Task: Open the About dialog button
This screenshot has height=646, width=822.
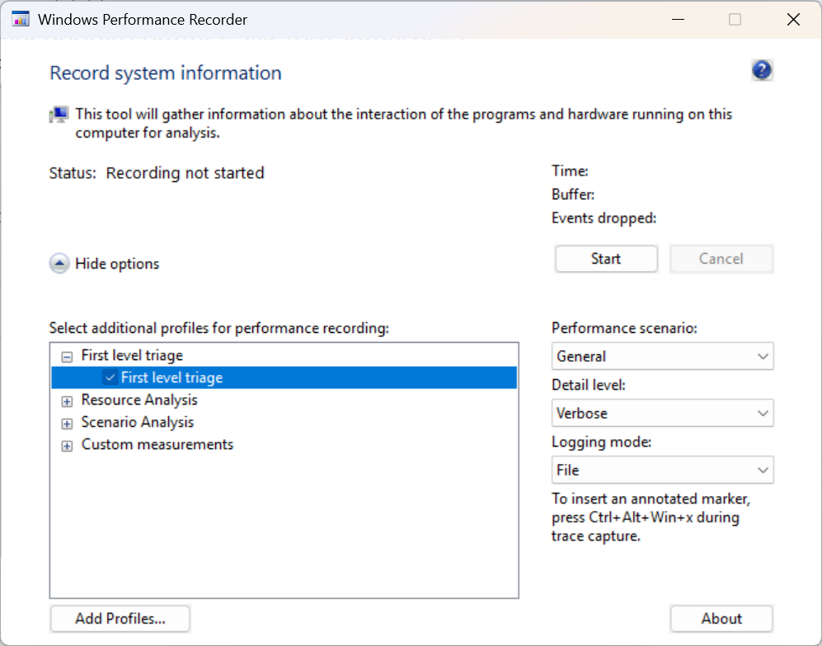Action: pos(721,619)
